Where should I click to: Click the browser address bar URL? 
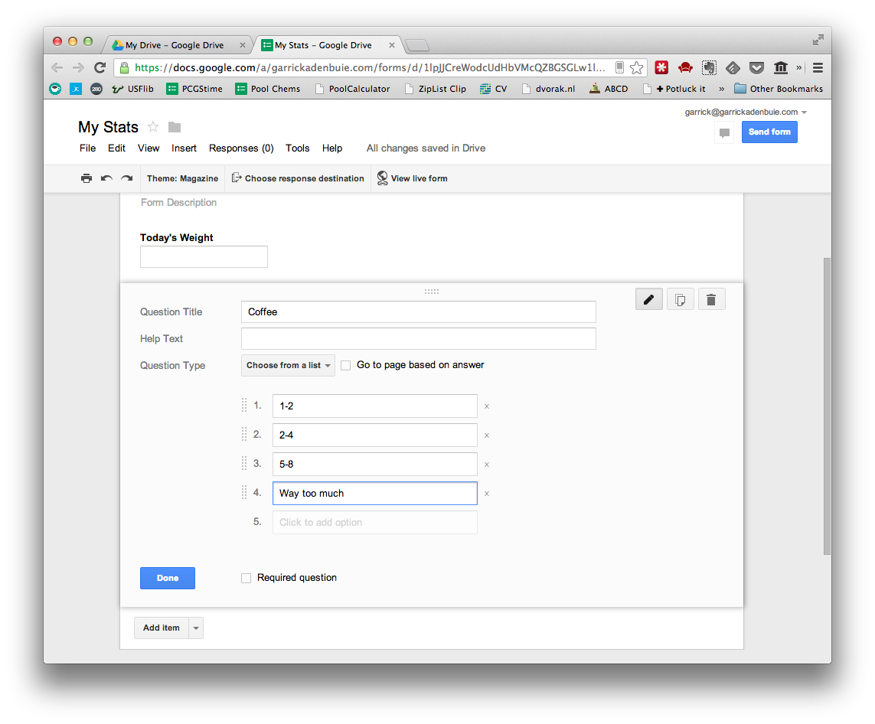point(370,68)
